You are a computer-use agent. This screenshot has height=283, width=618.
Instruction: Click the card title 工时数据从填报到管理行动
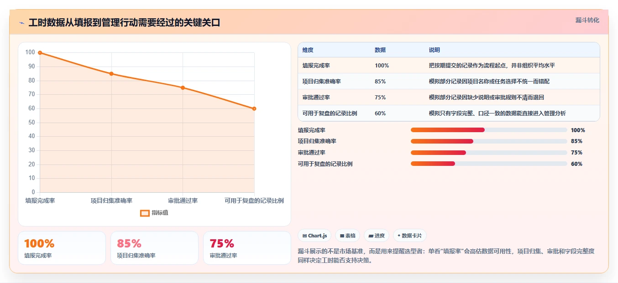(x=124, y=23)
